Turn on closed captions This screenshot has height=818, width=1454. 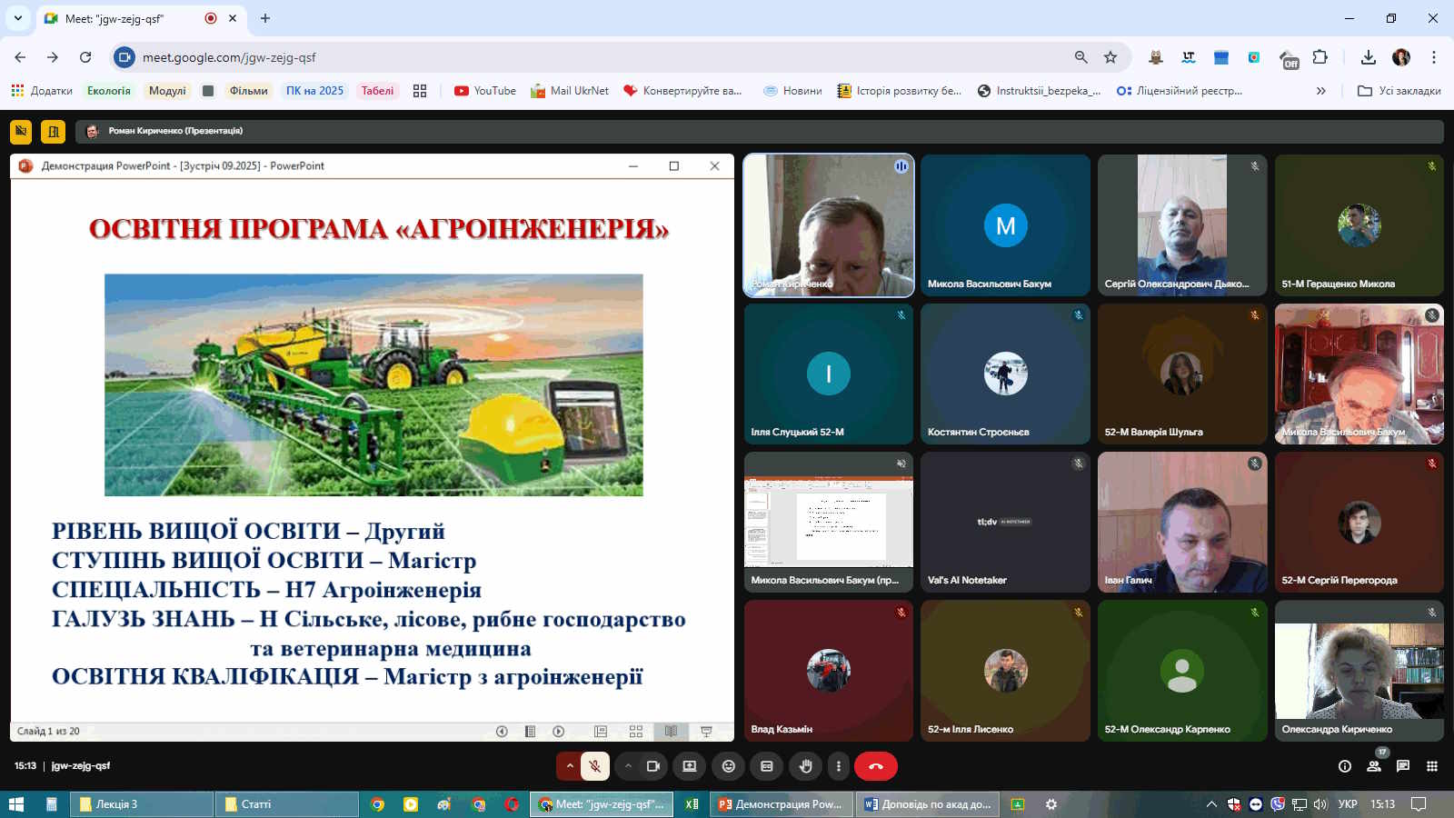[767, 766]
